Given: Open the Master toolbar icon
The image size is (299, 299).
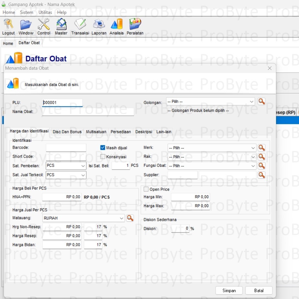Looking at the screenshot, I should click(61, 24).
